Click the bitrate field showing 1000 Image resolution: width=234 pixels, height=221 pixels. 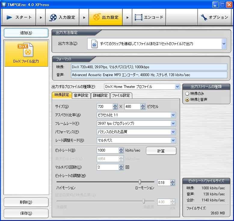tap(108, 150)
